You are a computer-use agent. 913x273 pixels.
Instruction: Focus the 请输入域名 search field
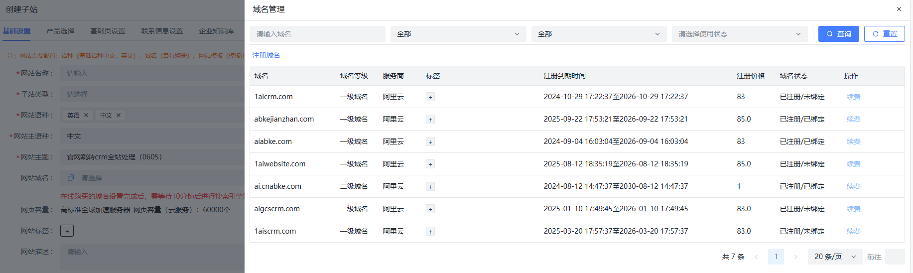click(x=317, y=34)
